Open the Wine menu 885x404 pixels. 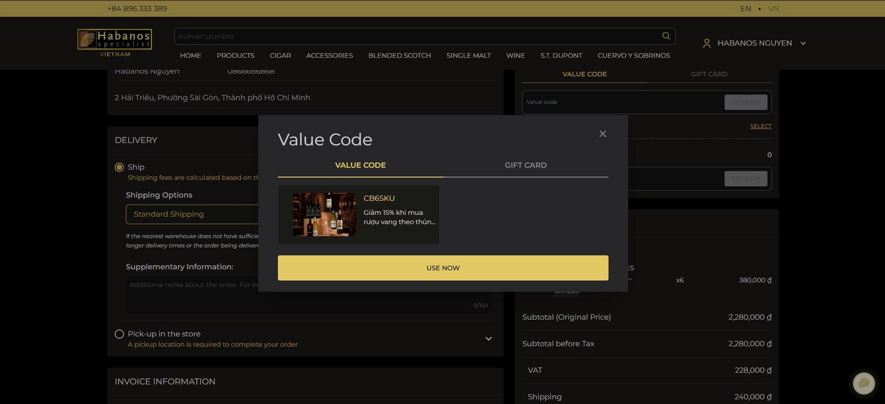(x=516, y=55)
